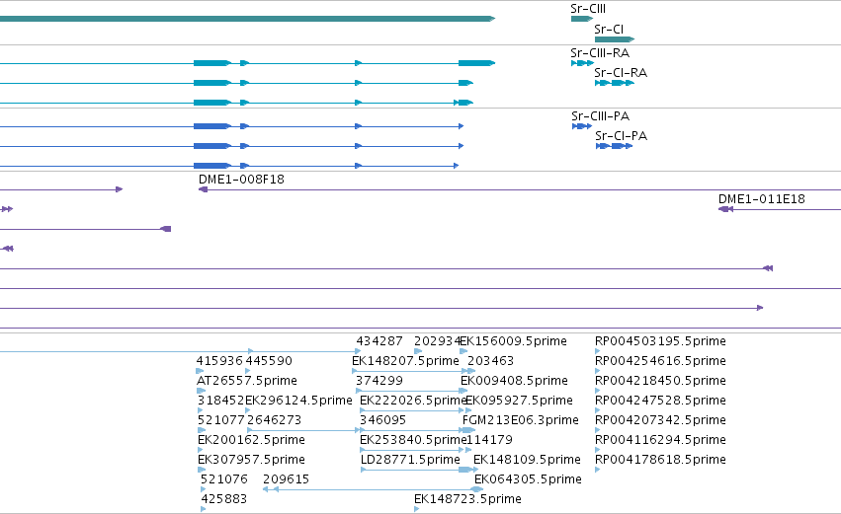Select the 425883 label
This screenshot has height=514, width=841.
(x=224, y=499)
